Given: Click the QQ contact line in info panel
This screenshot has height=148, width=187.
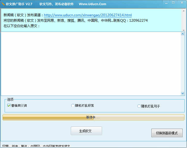Looking at the screenshot, I should 75,20.
